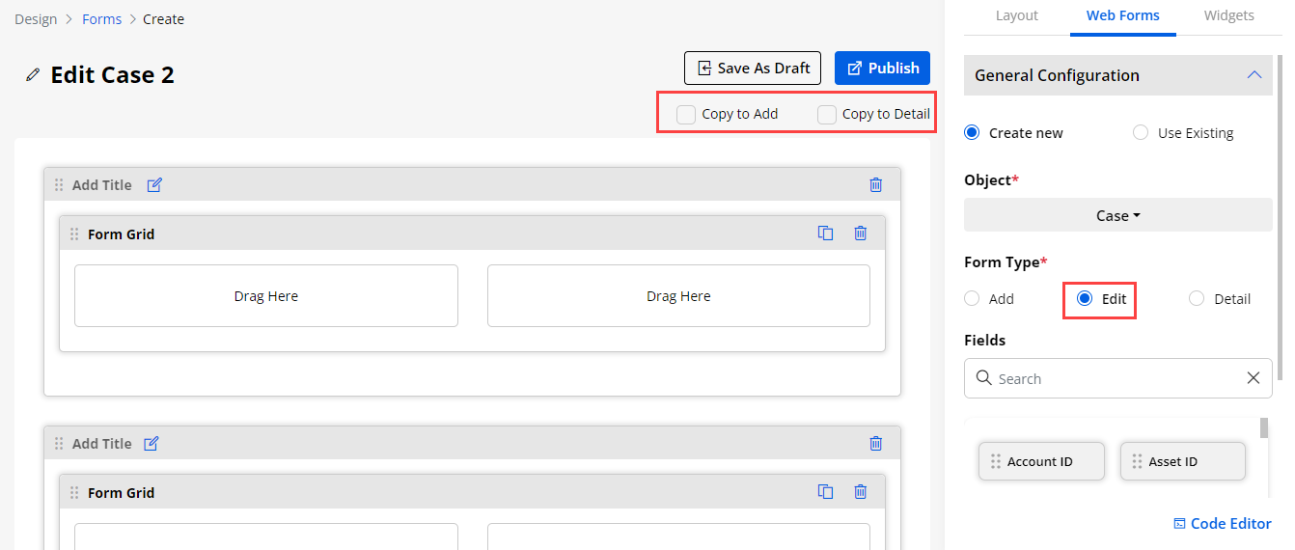This screenshot has height=550, width=1295.
Task: Click edit icon next to first Add Title
Action: pos(154,185)
